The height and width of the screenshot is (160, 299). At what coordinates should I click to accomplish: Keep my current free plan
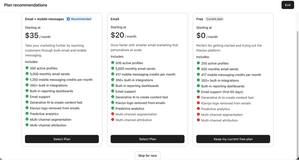(233, 139)
